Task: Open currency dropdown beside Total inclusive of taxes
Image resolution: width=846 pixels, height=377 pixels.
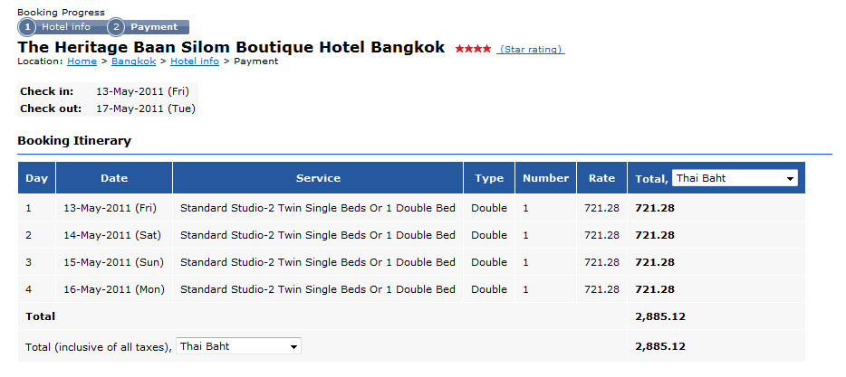Action: (x=239, y=346)
